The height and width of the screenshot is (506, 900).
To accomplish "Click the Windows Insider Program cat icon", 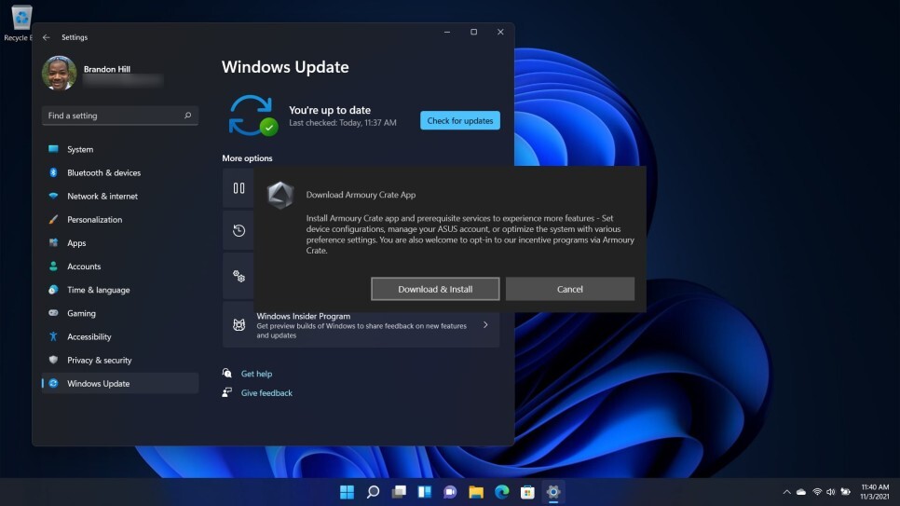I will [239, 325].
